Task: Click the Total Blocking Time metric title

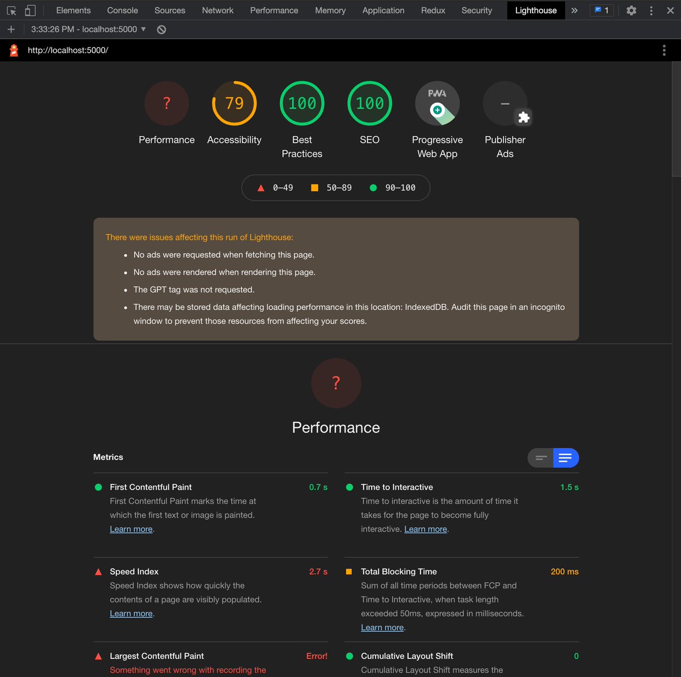Action: [399, 571]
